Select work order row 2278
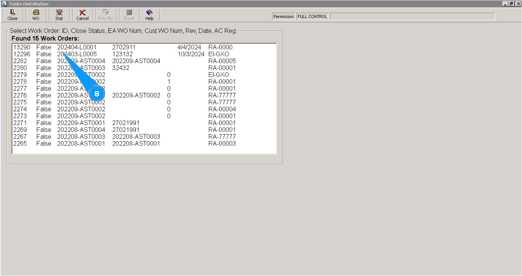The image size is (522, 276). (x=144, y=81)
